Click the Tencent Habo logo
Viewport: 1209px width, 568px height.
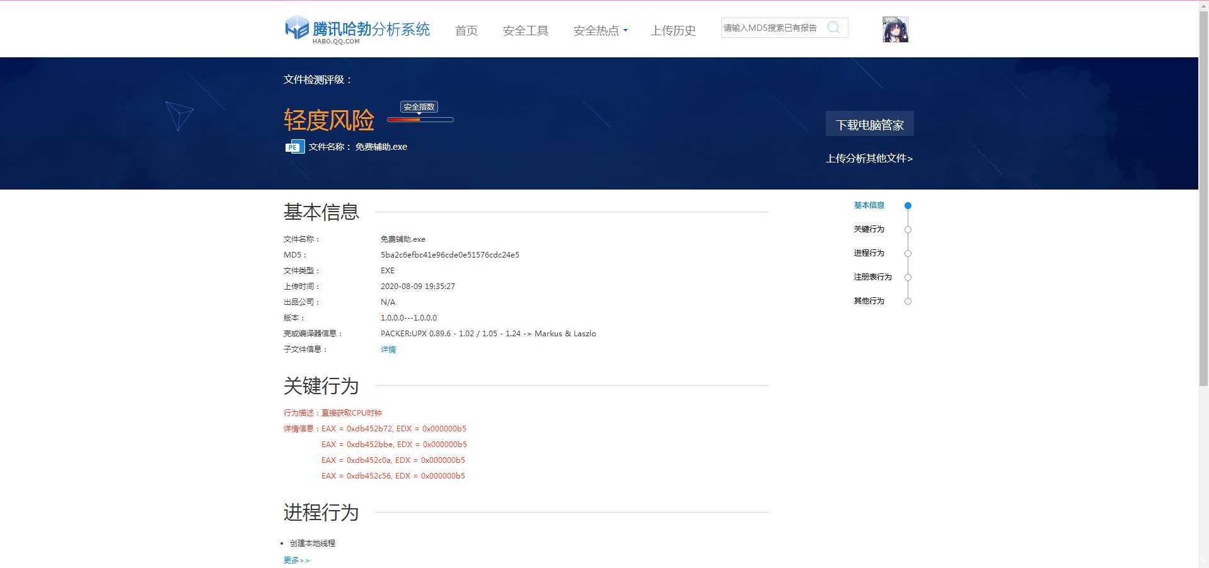point(357,30)
